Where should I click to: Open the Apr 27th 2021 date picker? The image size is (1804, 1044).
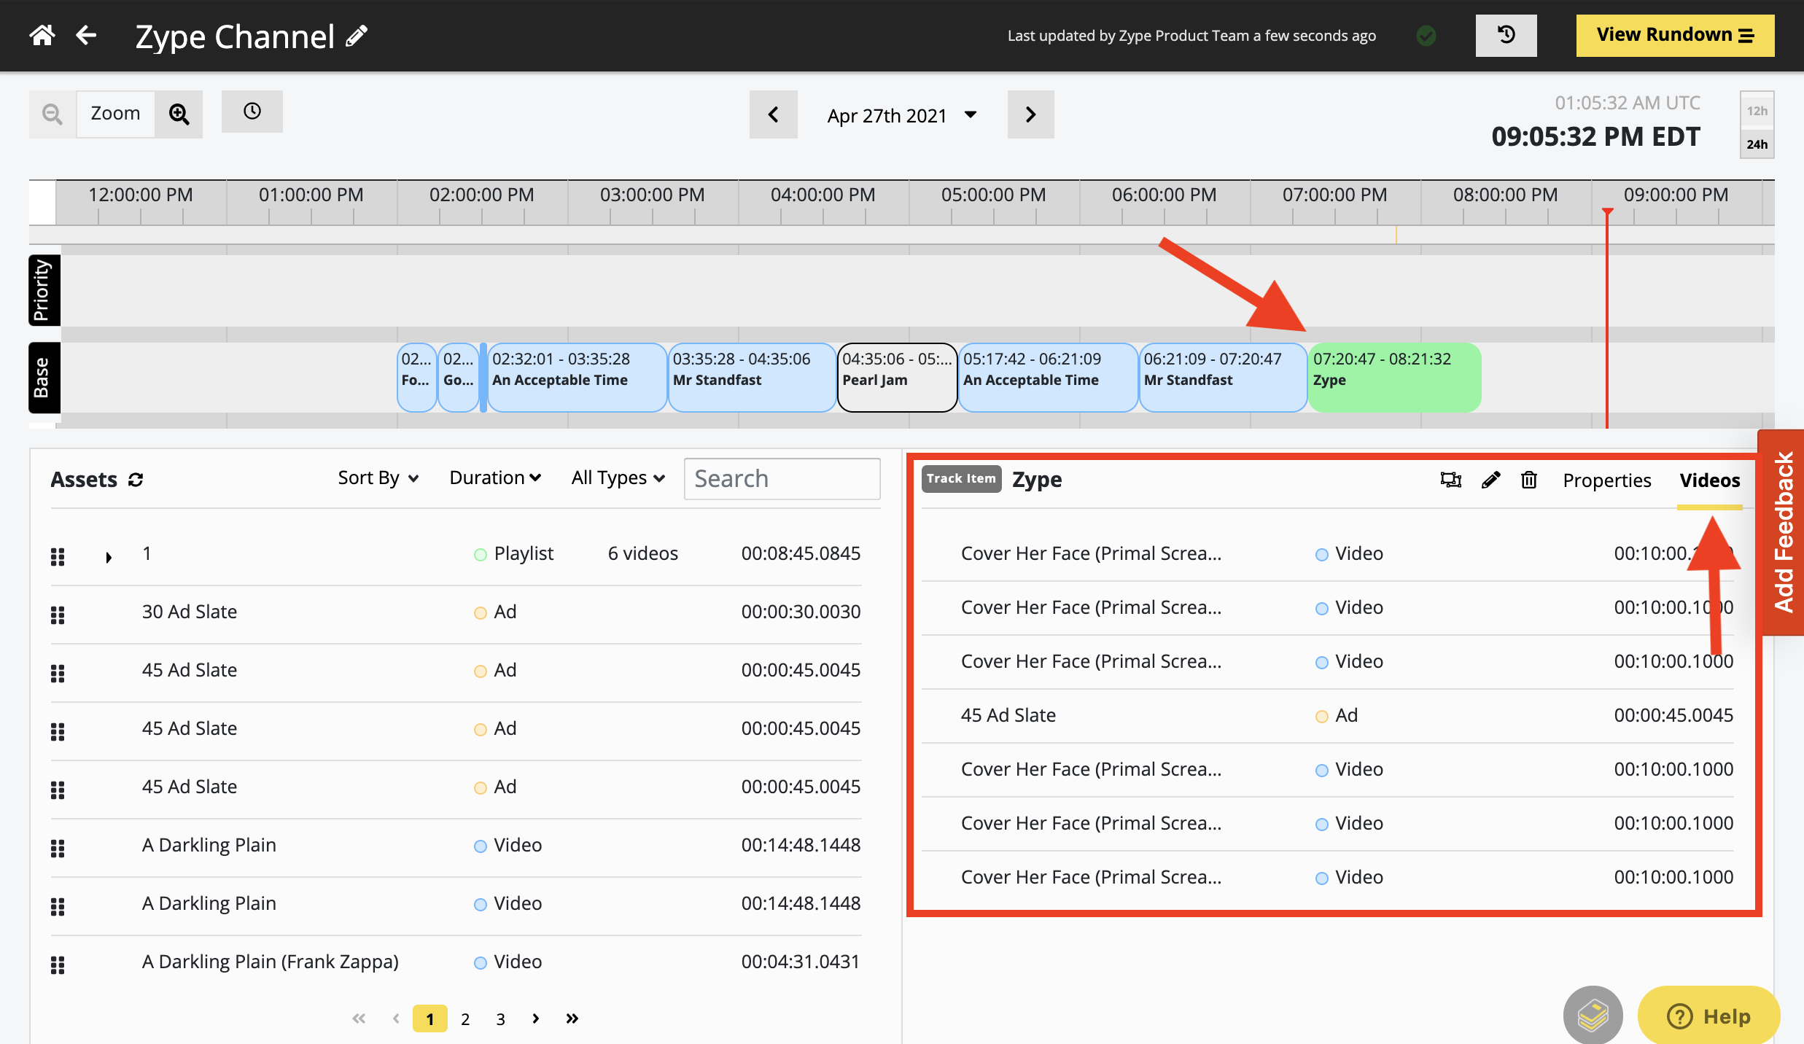(902, 115)
